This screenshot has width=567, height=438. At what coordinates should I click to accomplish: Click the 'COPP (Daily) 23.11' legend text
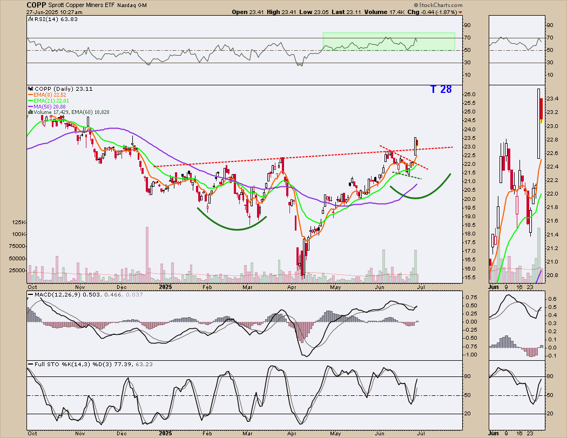(x=64, y=89)
